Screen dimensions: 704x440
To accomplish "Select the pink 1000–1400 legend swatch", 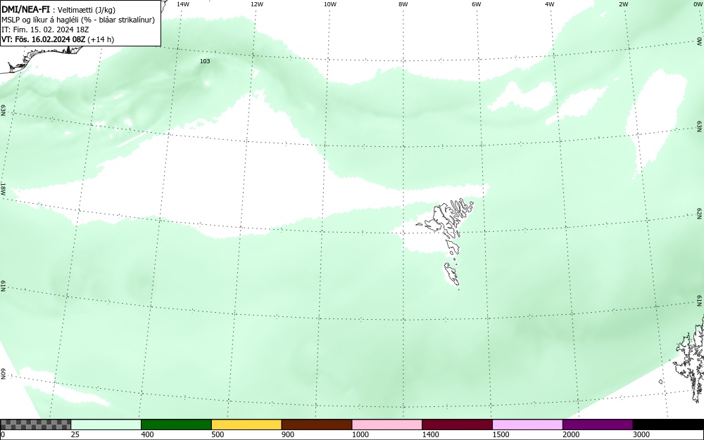I will (x=387, y=425).
